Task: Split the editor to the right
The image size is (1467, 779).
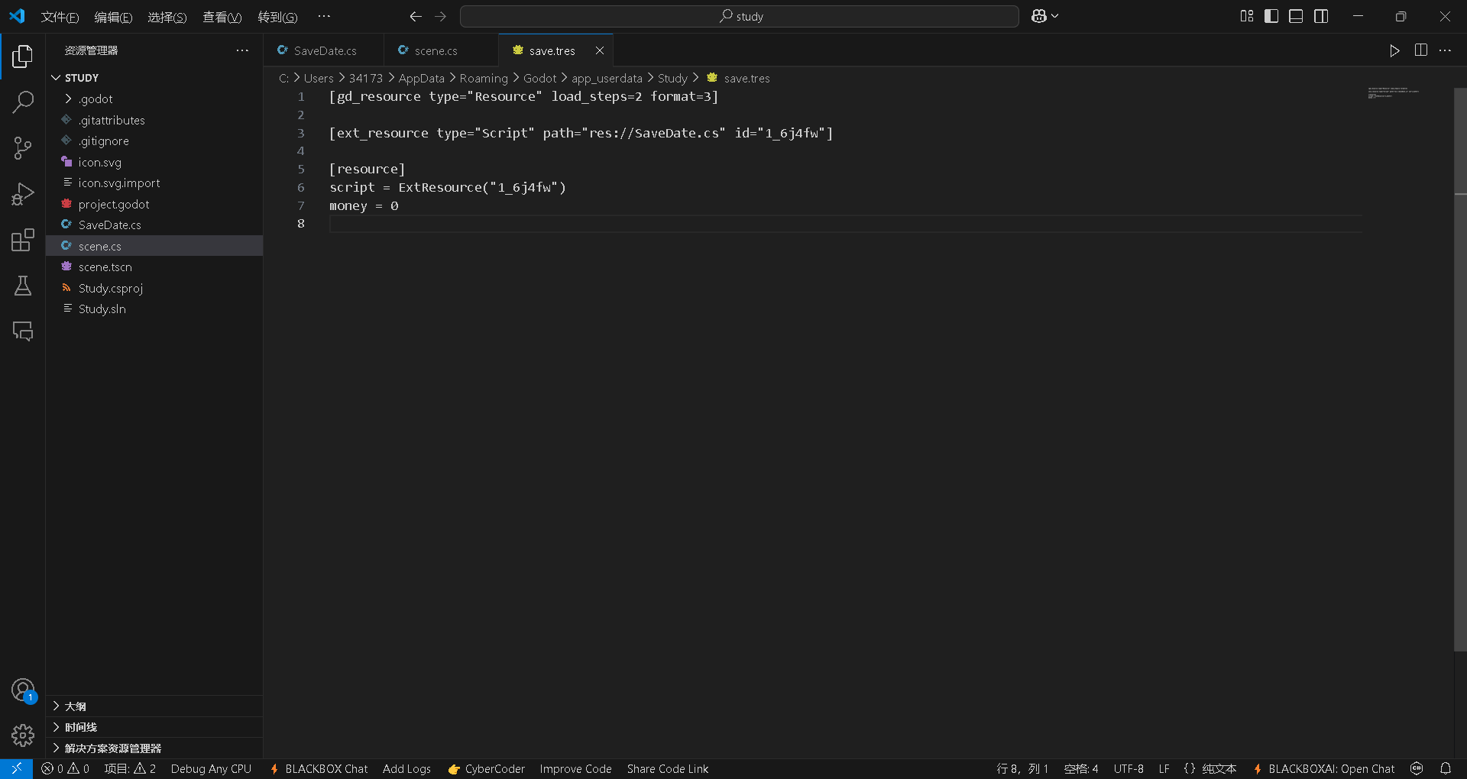Action: (1421, 50)
